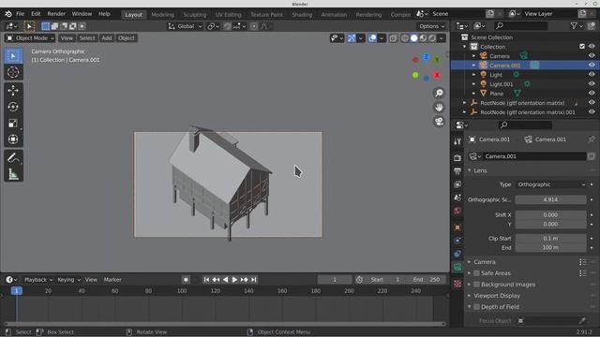Open the Object properties tab

tap(457, 227)
